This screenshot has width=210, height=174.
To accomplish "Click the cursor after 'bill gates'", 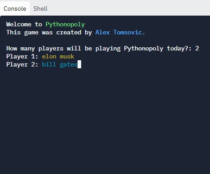I will [x=79, y=64].
